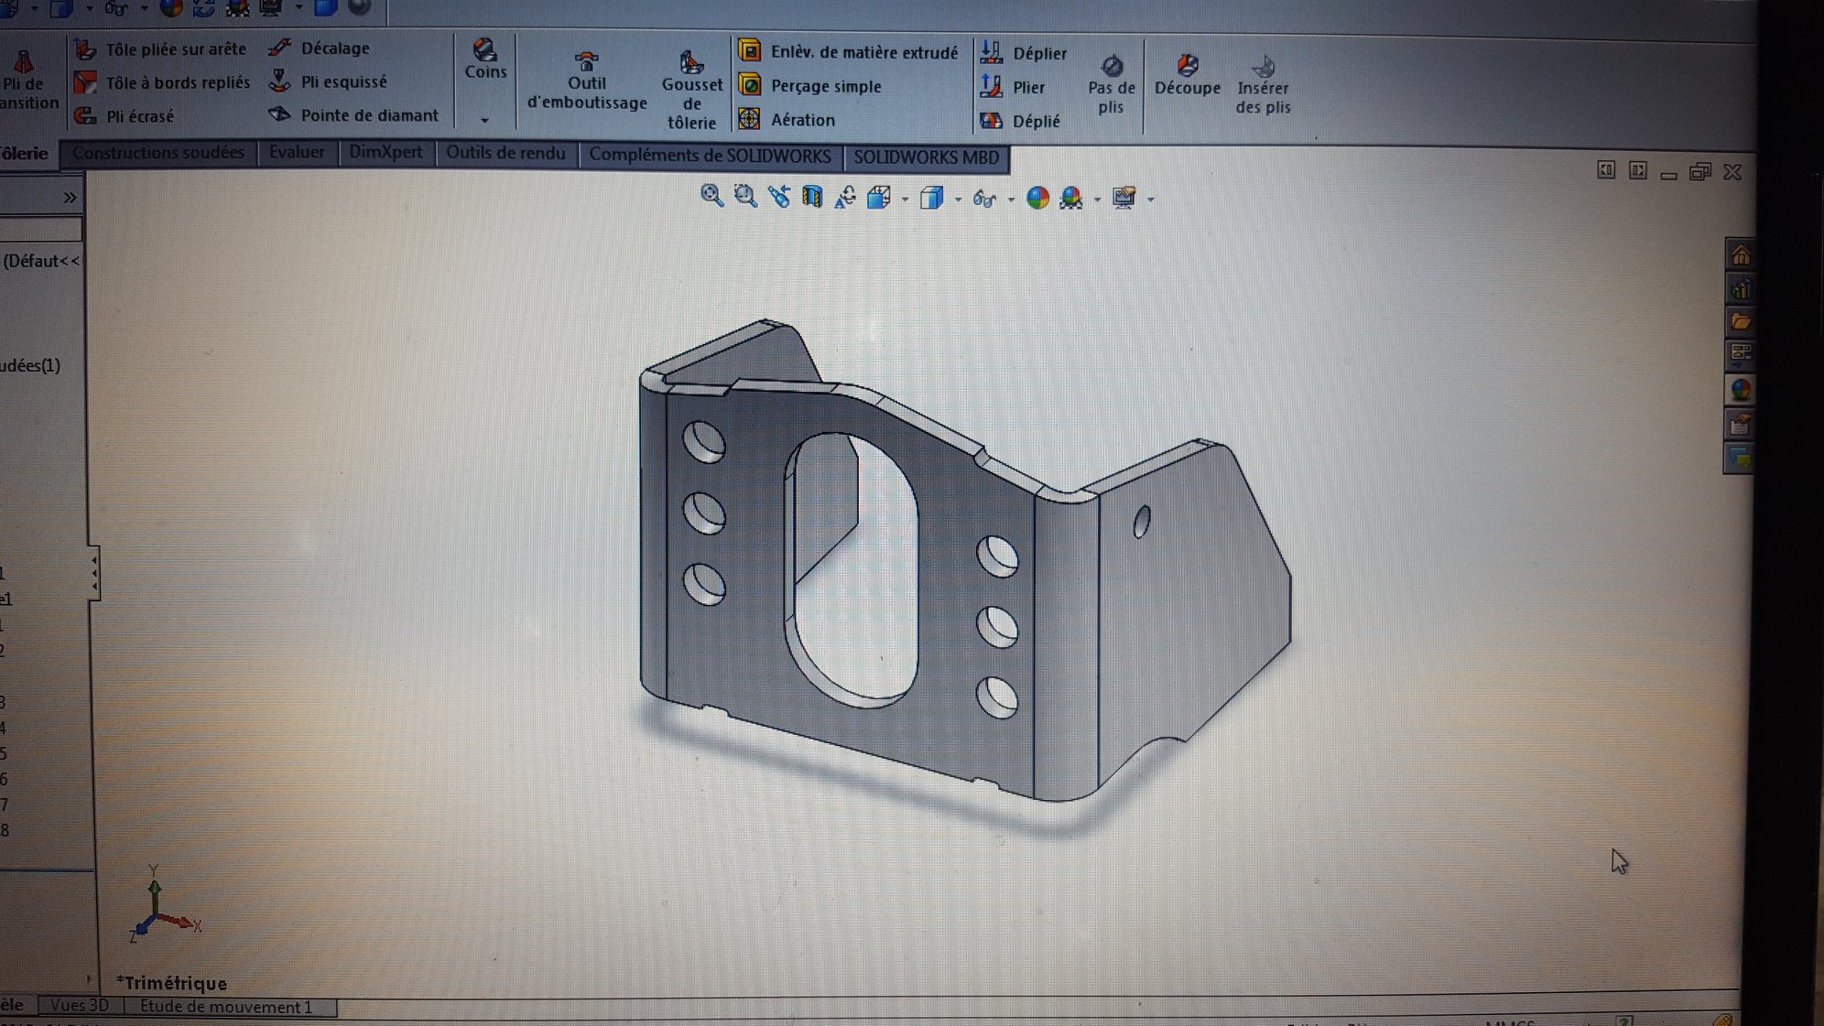Click Insérer des plis
This screenshot has height=1026, width=1824.
[x=1263, y=84]
